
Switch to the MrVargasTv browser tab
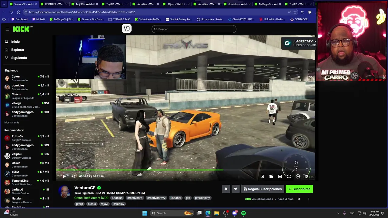[268, 4]
